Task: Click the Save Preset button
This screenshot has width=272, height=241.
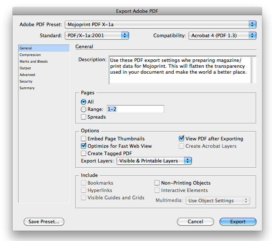Action: tap(44, 222)
